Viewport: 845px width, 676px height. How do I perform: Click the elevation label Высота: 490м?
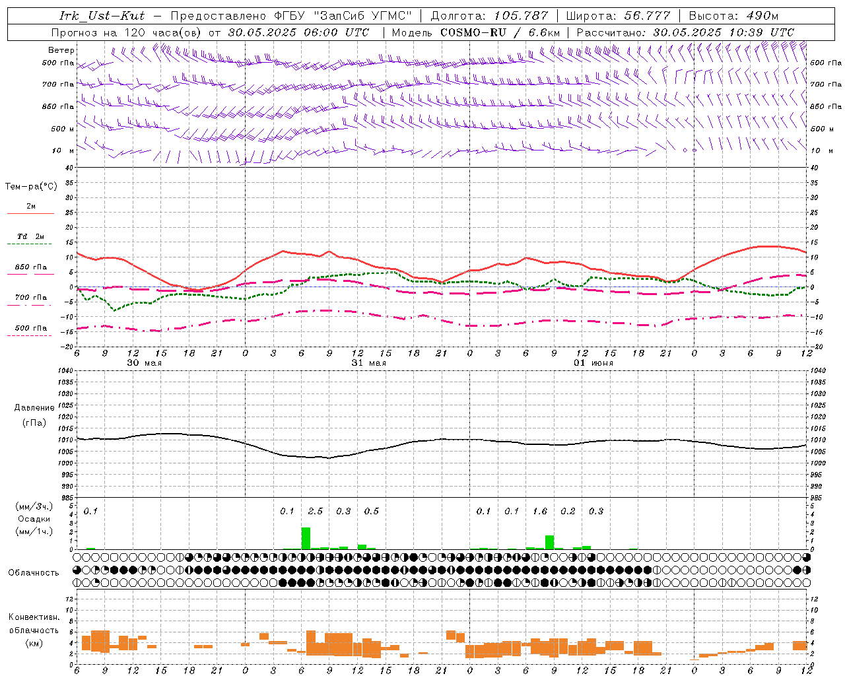point(733,16)
